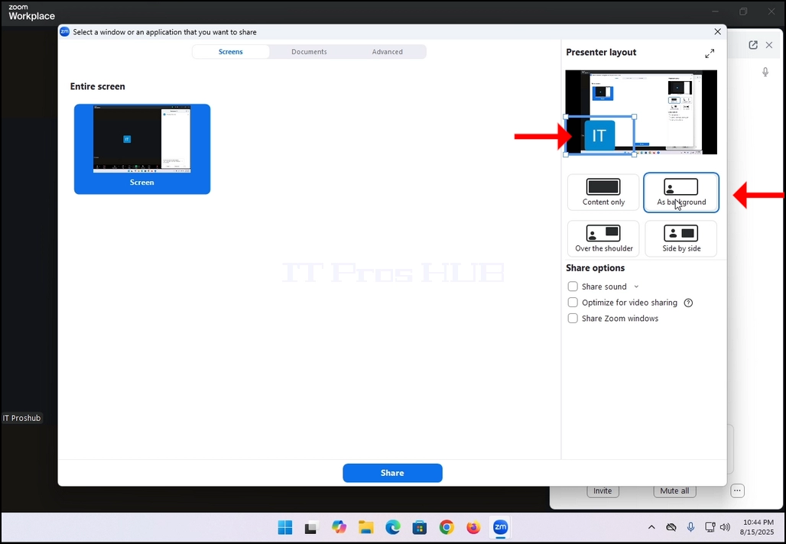Open the more options ellipsis in participants panel

point(737,491)
